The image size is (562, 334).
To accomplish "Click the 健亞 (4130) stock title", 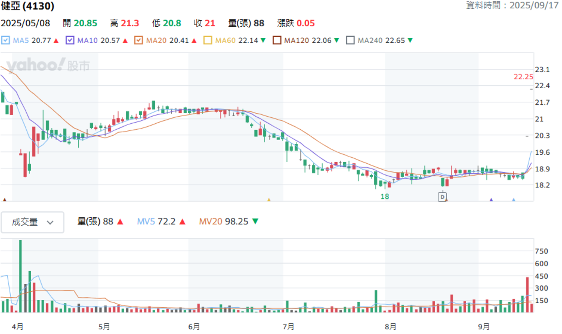I will point(28,6).
